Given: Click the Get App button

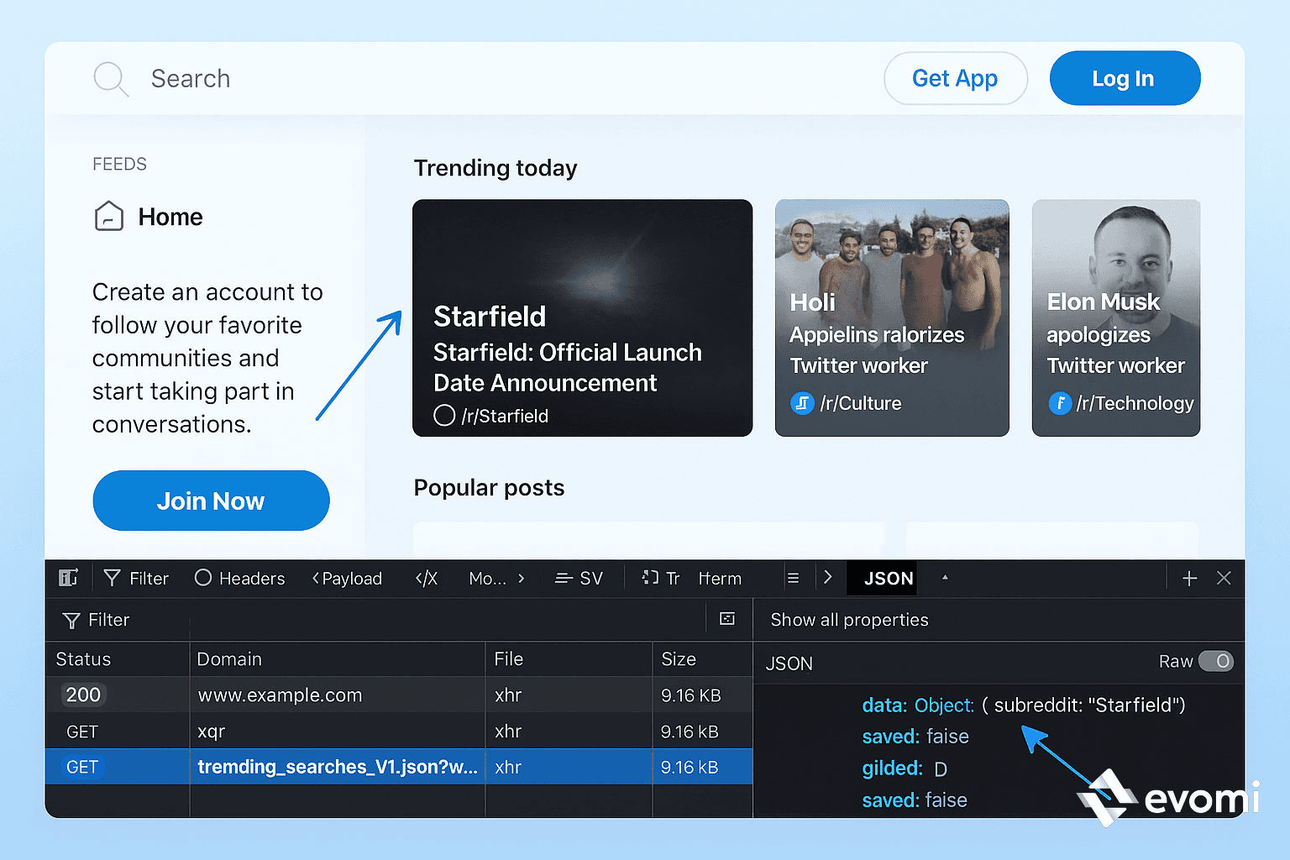Looking at the screenshot, I should click(x=955, y=78).
